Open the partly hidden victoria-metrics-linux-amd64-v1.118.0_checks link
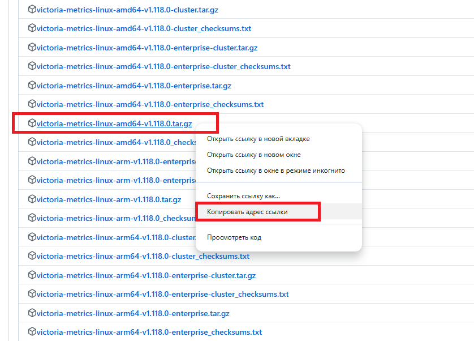Screen dimensions: 474x341 click(116, 142)
